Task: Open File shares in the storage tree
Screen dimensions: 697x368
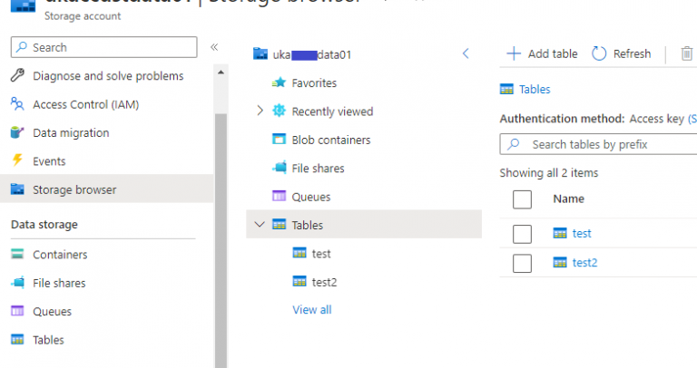Action: pos(318,169)
